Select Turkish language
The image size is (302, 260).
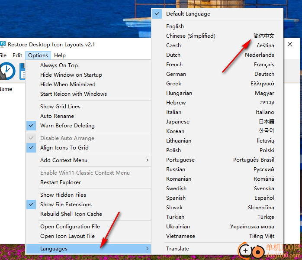coord(217,217)
